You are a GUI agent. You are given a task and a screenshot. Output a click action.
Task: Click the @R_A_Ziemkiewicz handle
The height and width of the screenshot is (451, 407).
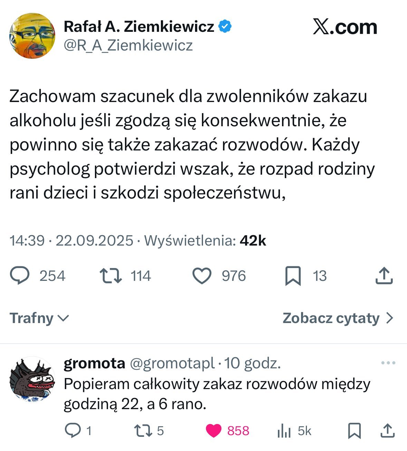click(x=128, y=46)
